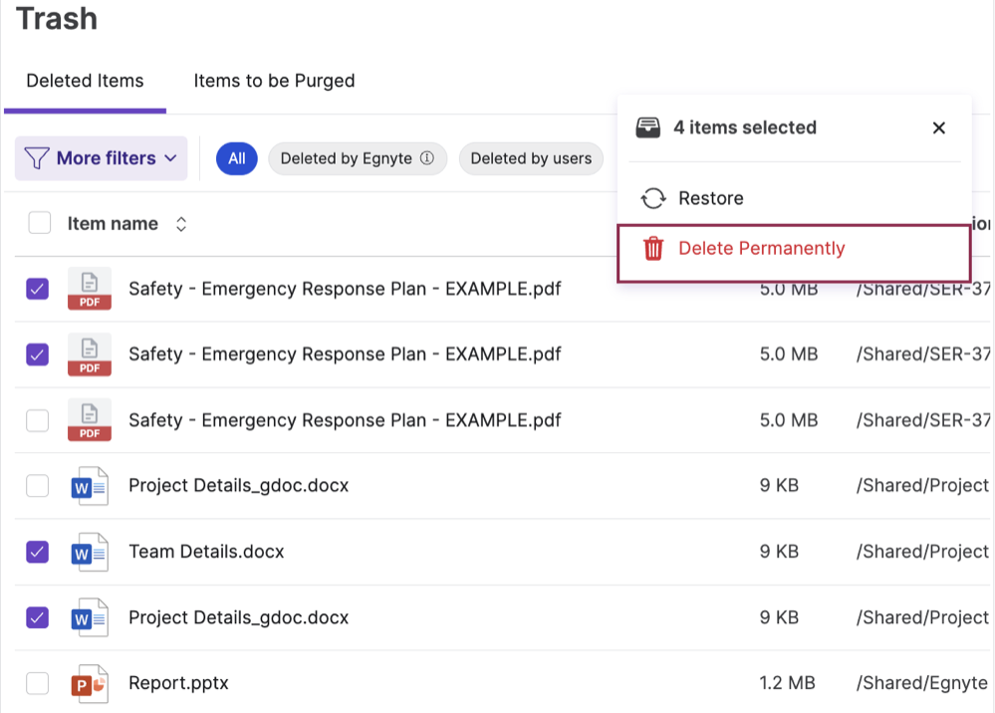
Task: Click the filter funnel icon in More filters
Action: click(37, 158)
